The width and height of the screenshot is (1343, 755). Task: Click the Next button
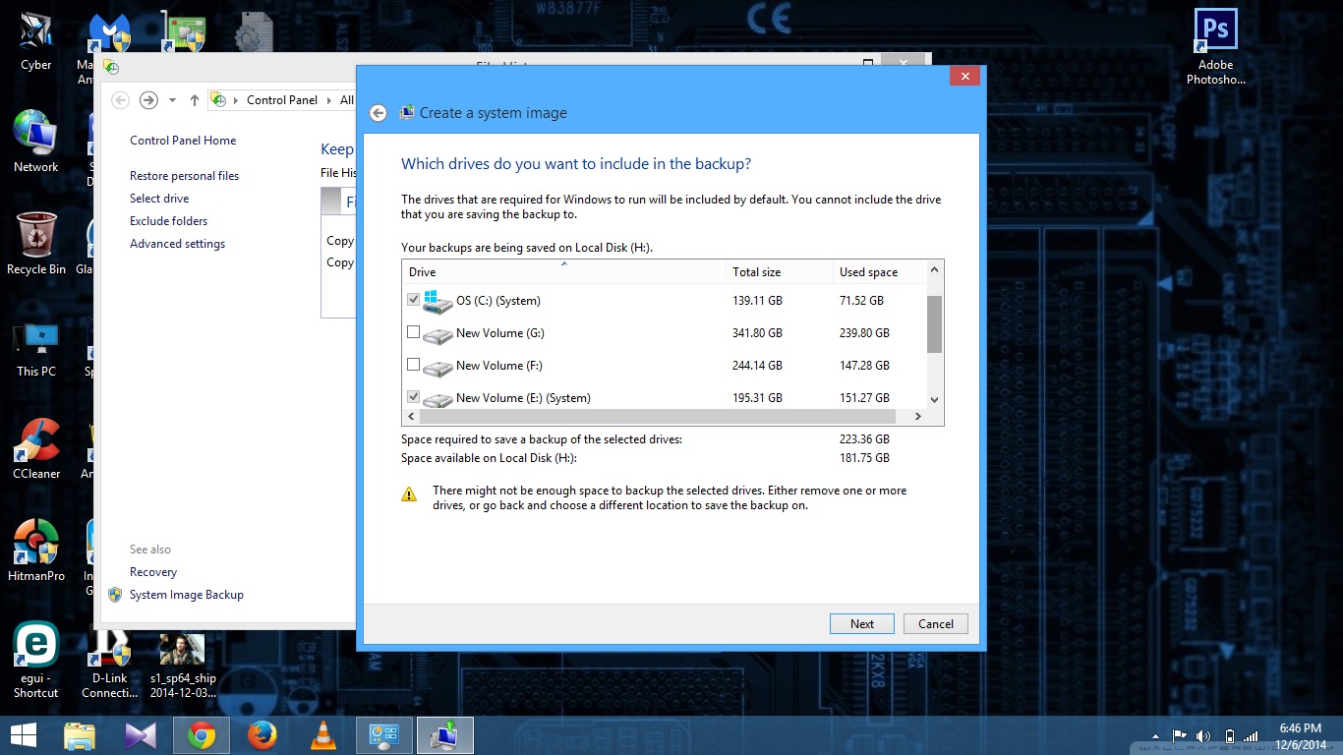[862, 624]
